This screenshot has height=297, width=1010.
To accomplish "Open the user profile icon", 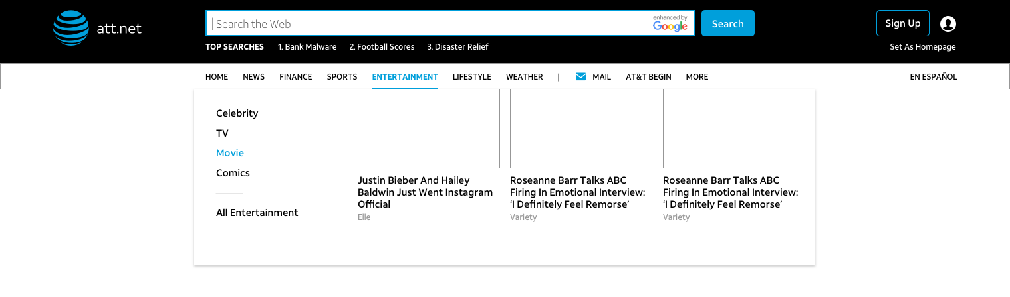I will pyautogui.click(x=948, y=24).
